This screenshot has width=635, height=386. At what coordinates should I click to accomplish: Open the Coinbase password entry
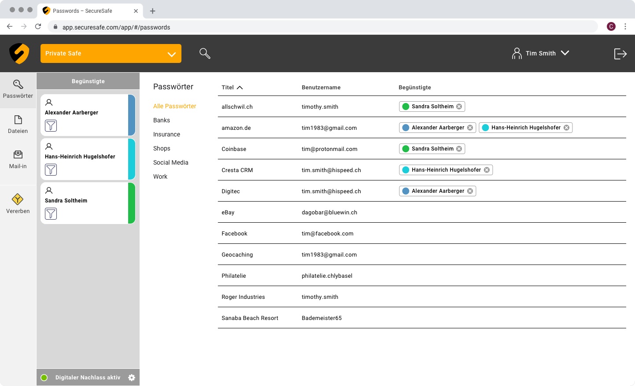click(234, 149)
